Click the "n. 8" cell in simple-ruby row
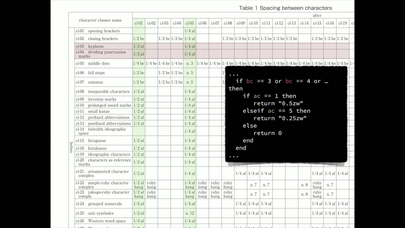Image resolution: width=405 pixels, height=228 pixels. click(304, 185)
